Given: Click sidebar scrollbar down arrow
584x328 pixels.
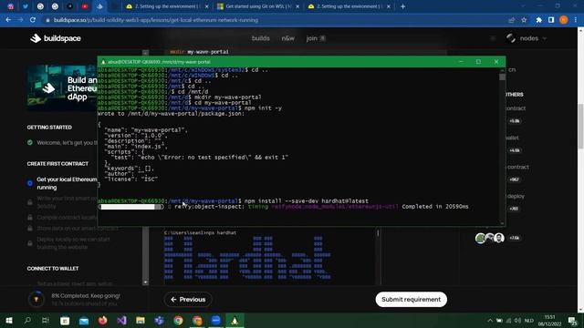Looking at the screenshot, I should pyautogui.click(x=146, y=282).
